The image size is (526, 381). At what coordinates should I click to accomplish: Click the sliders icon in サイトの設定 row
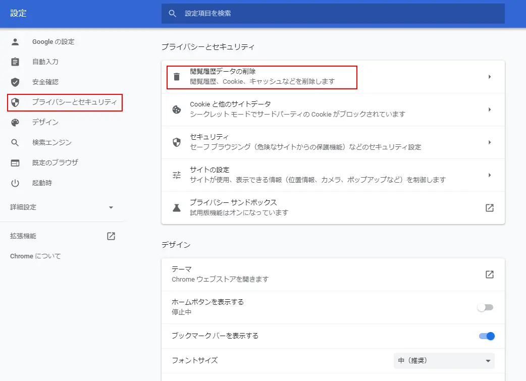[x=177, y=175]
